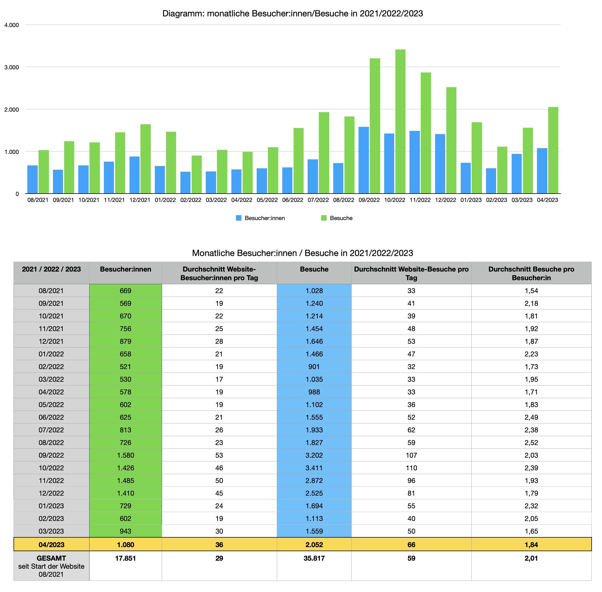Click header 'Durchschnitt Website-Besuche pro Tag'
Image resolution: width=602 pixels, height=592 pixels.
411,273
